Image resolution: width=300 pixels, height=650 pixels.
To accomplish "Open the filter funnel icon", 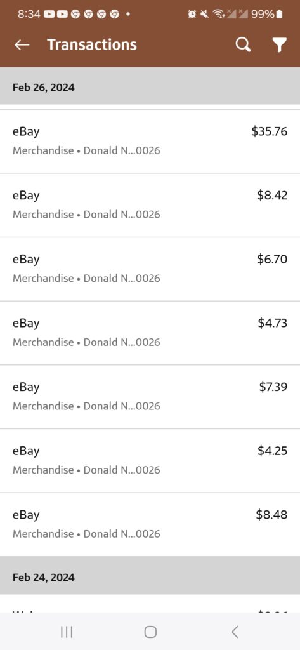I will tap(280, 45).
